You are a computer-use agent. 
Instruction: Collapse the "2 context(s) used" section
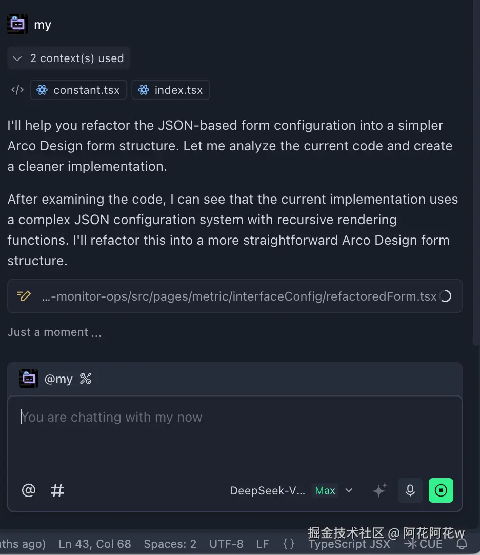(x=17, y=58)
